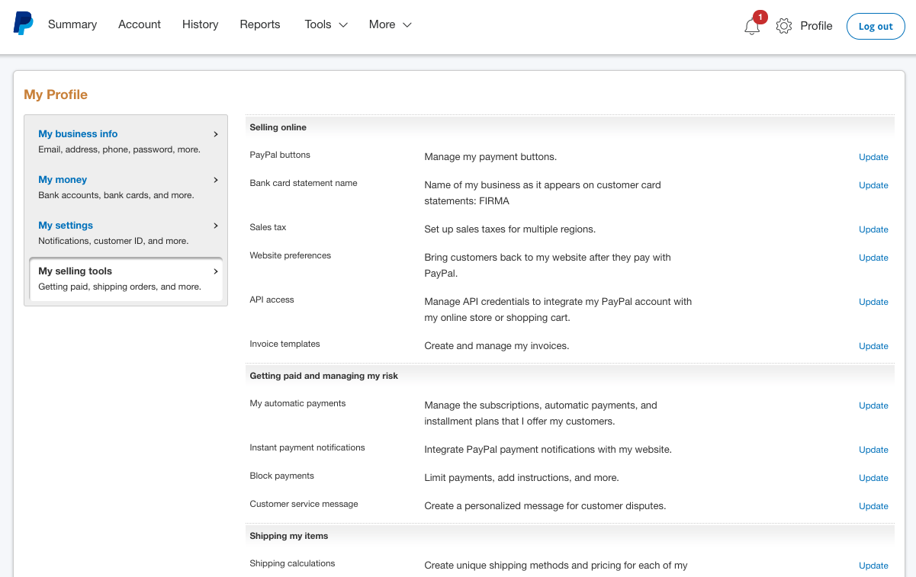This screenshot has height=577, width=916.
Task: Update Website preferences
Action: [873, 258]
